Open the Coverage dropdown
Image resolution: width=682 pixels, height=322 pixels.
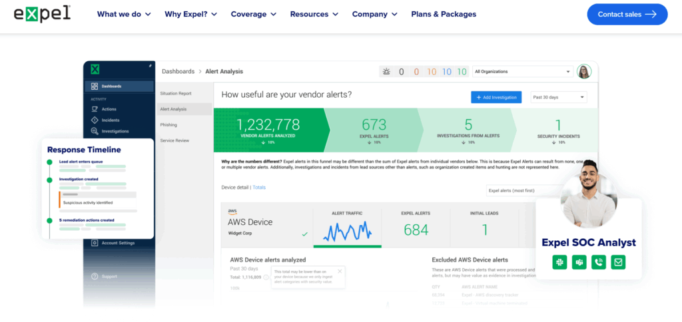(254, 15)
